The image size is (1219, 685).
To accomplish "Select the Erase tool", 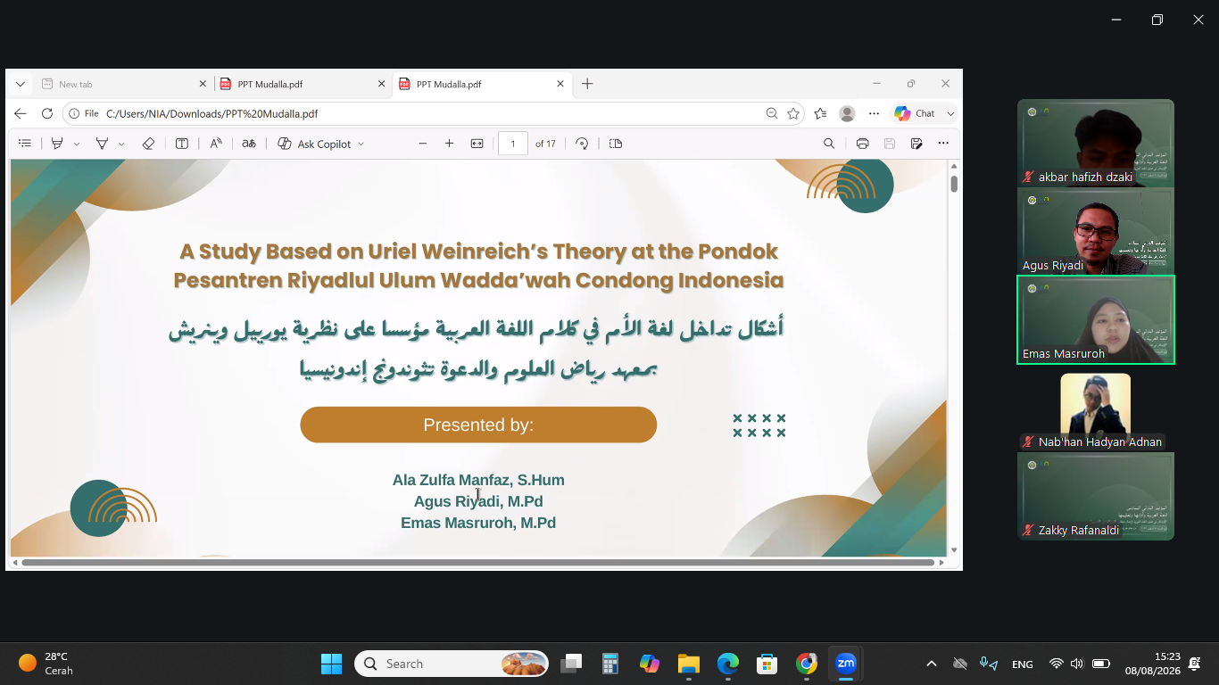I will tap(149, 144).
